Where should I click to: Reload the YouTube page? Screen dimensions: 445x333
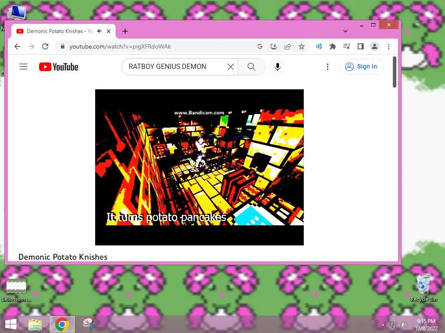tap(45, 46)
